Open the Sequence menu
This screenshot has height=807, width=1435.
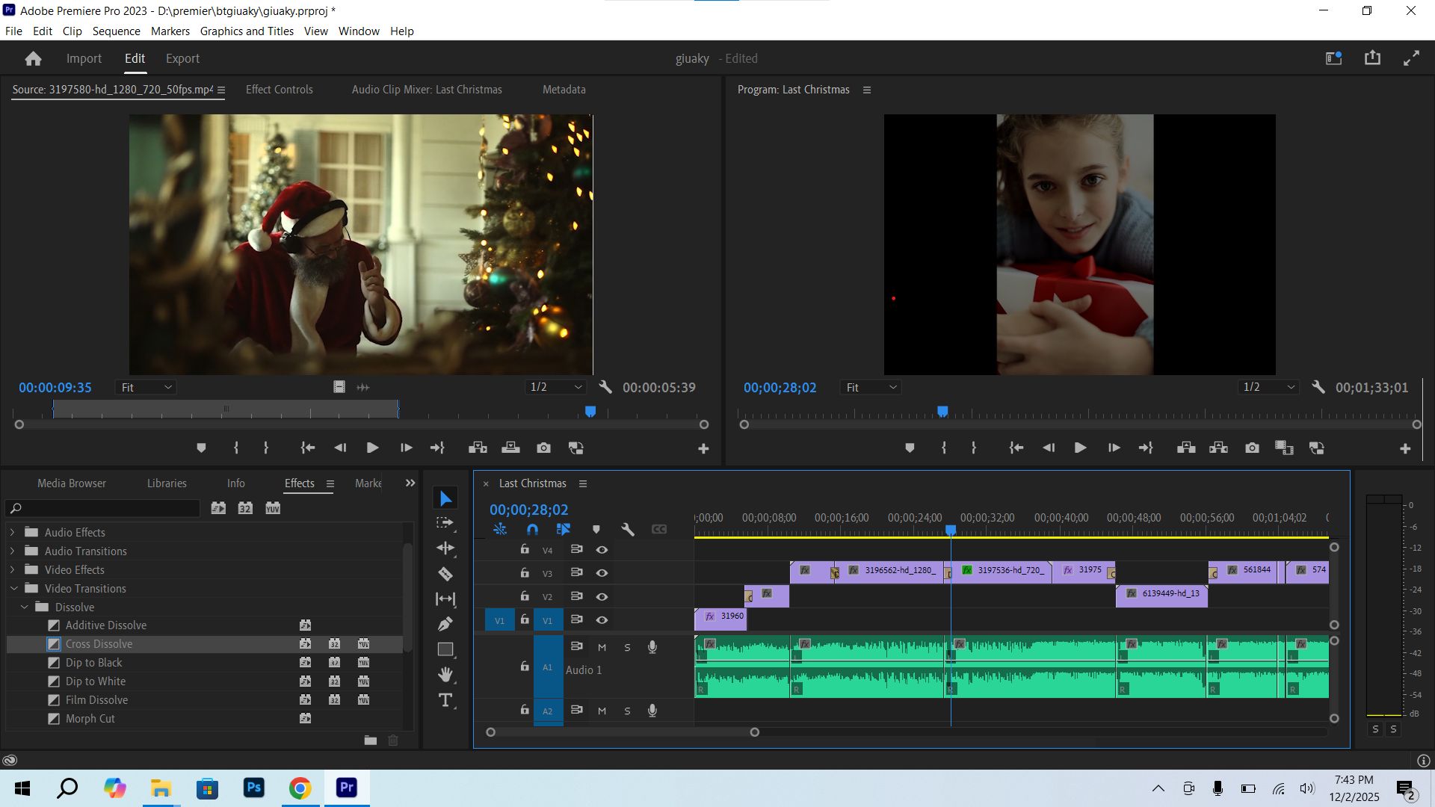pos(116,31)
